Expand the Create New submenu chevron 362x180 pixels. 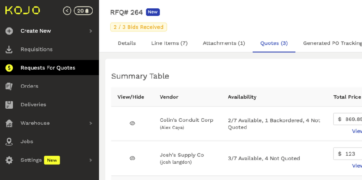click(91, 31)
